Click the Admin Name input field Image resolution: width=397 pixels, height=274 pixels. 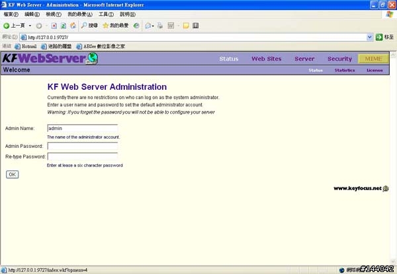coord(83,128)
